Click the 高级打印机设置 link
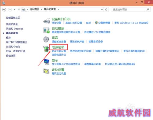 click(74, 23)
